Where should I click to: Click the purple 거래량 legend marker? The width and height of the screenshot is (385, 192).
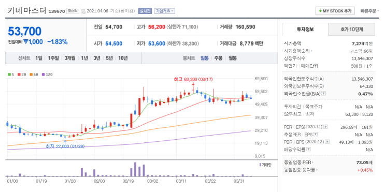[x=260, y=165]
